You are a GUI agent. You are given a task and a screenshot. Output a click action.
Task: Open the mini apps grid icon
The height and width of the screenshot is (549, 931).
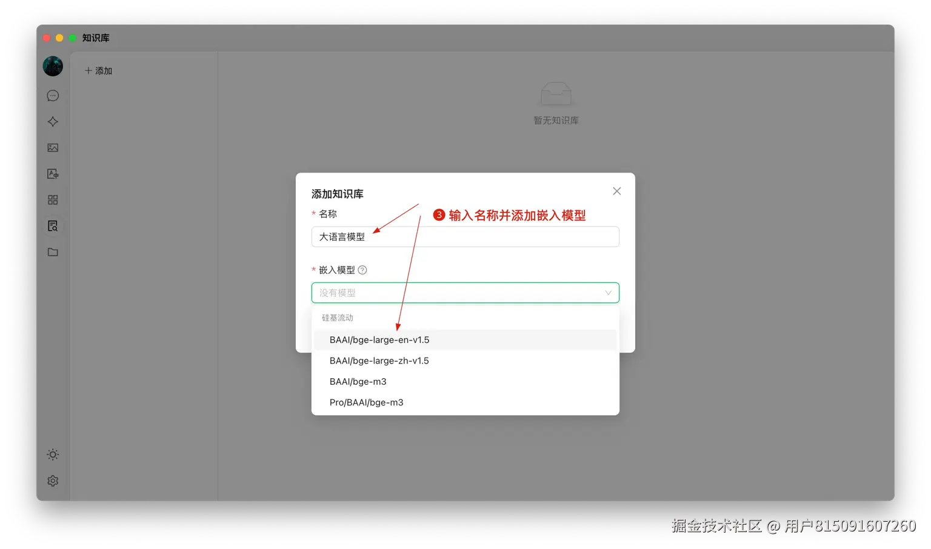click(x=52, y=199)
